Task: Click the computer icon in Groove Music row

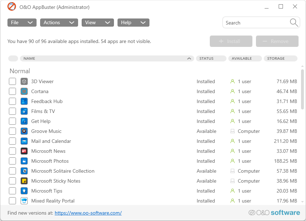Action: [233, 131]
